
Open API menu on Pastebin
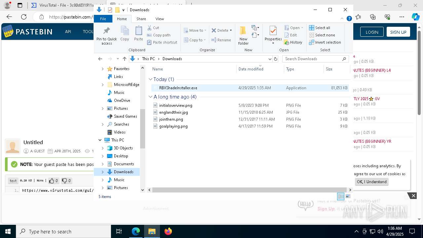coord(68,32)
